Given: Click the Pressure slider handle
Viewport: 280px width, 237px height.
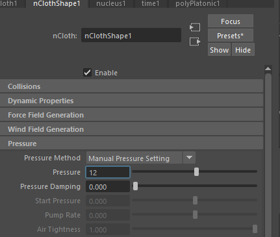Looking at the screenshot, I should click(196, 172).
